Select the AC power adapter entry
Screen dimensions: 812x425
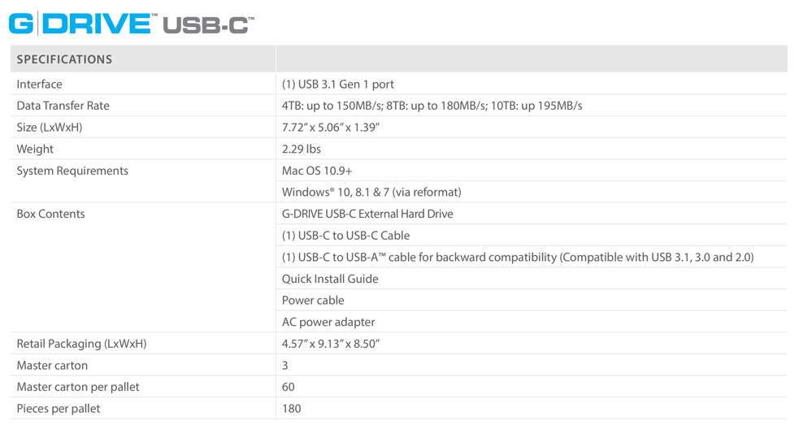pyautogui.click(x=328, y=322)
